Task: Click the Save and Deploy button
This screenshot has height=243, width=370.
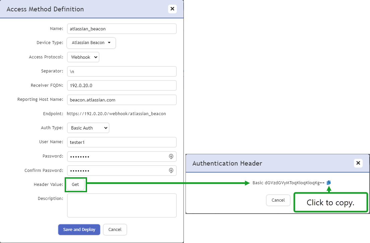Action: pyautogui.click(x=79, y=230)
